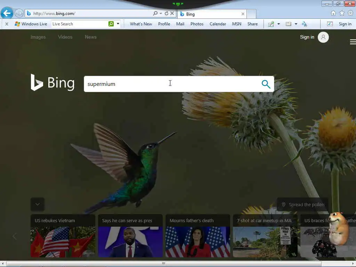Expand dropdown next to email card icon
Screen dimensions: 356x267
click(x=296, y=24)
